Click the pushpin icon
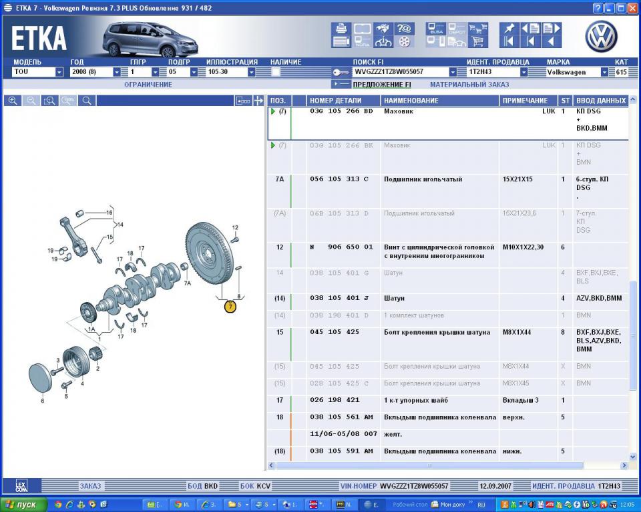This screenshot has height=512, width=641. click(509, 29)
